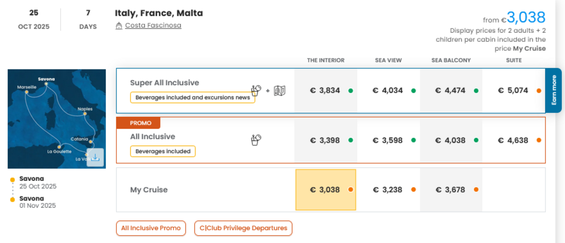Screen dimensions: 565x243
Task: Select My Cruise interior price € 3,038
Action: 325,190
